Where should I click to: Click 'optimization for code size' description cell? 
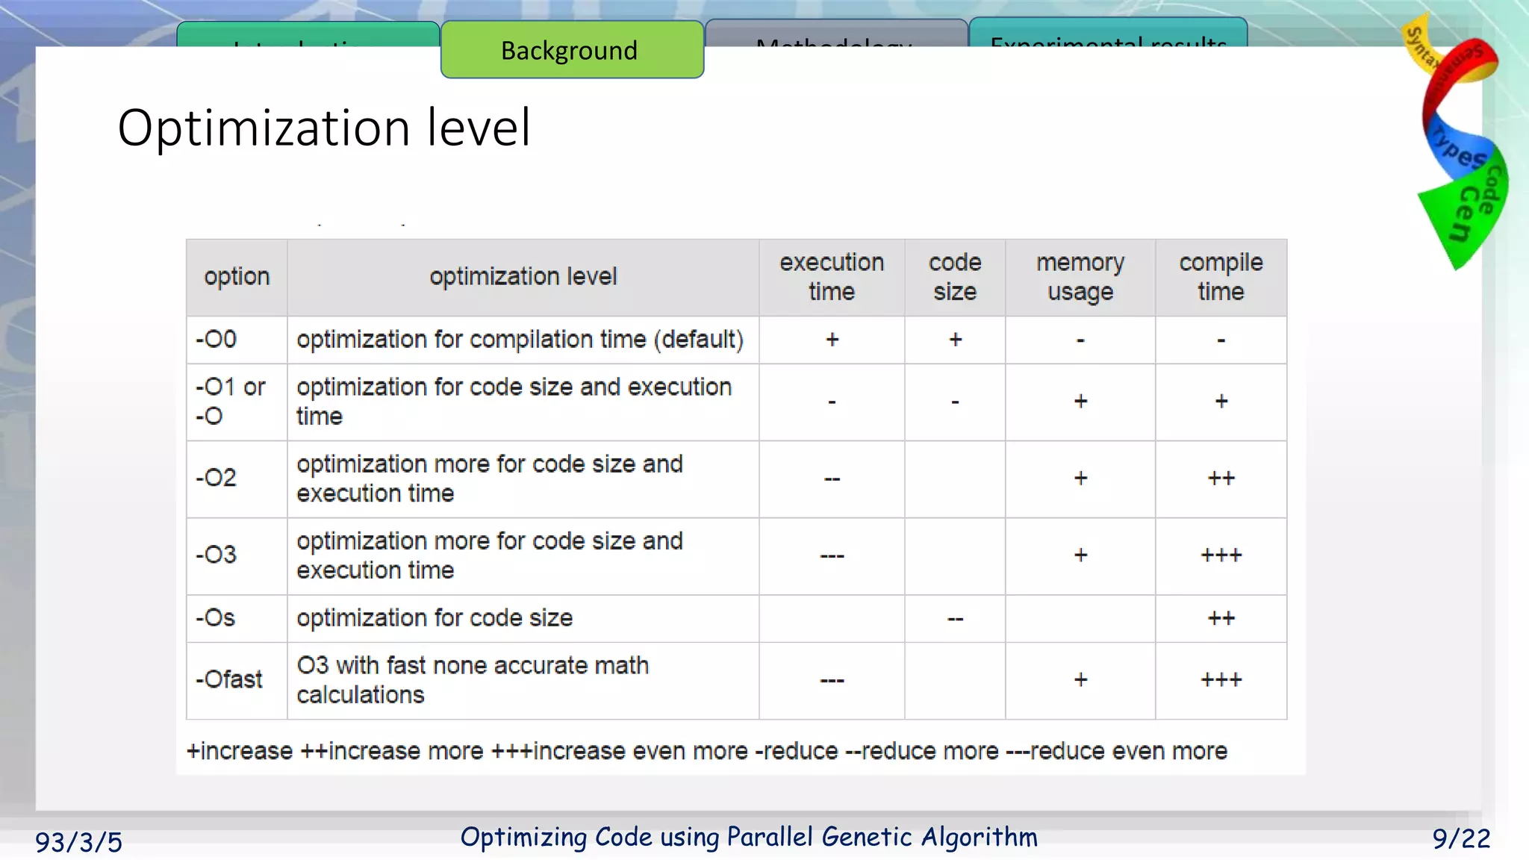click(523, 618)
